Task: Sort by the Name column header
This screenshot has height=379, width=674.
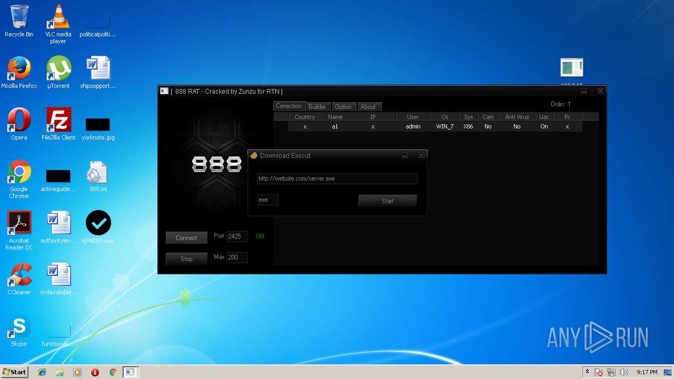Action: (x=335, y=117)
